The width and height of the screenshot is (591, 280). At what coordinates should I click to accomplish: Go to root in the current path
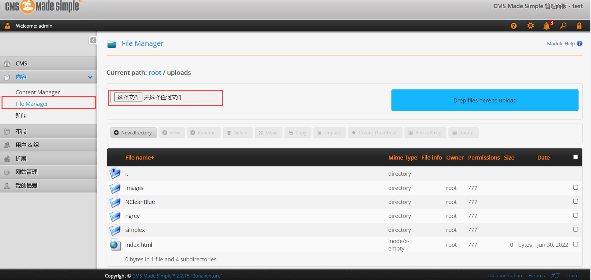pyautogui.click(x=155, y=73)
